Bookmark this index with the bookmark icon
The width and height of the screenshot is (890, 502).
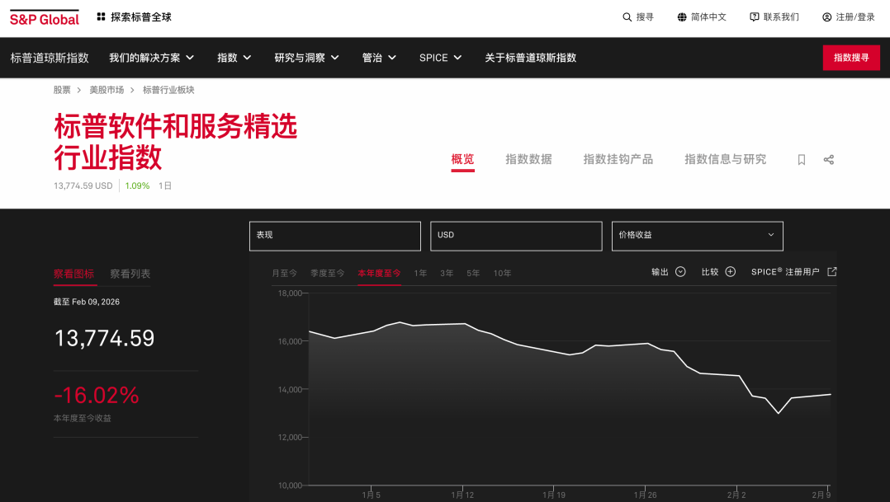point(802,160)
